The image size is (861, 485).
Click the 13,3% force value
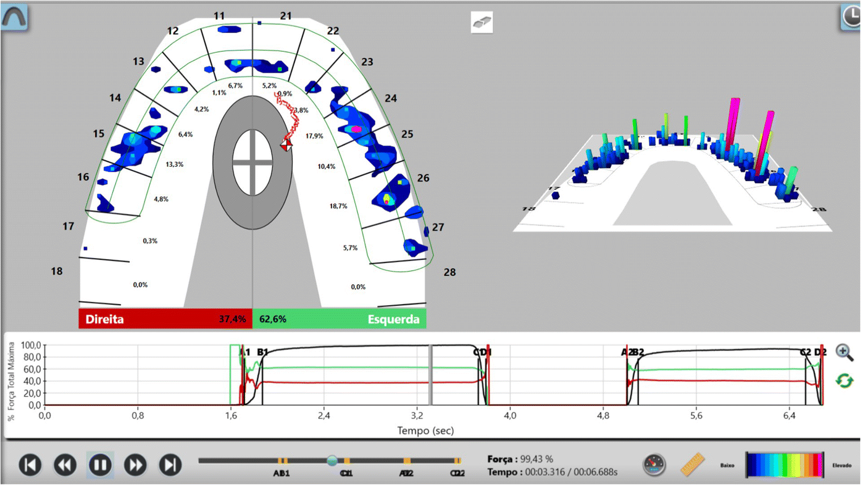pyautogui.click(x=175, y=165)
